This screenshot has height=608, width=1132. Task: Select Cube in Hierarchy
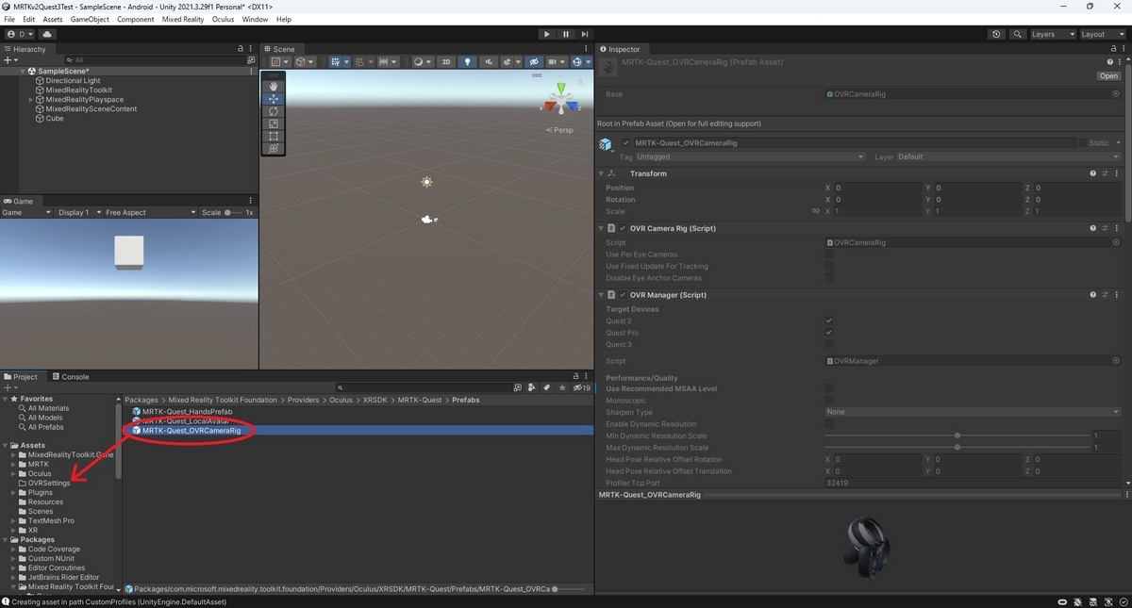click(55, 119)
